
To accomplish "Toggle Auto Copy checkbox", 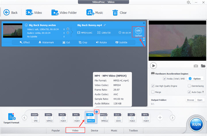I will [189, 92].
